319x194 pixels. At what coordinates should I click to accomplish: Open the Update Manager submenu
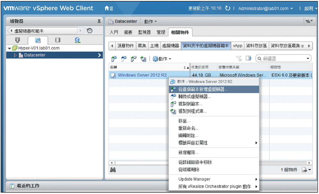pos(214,179)
